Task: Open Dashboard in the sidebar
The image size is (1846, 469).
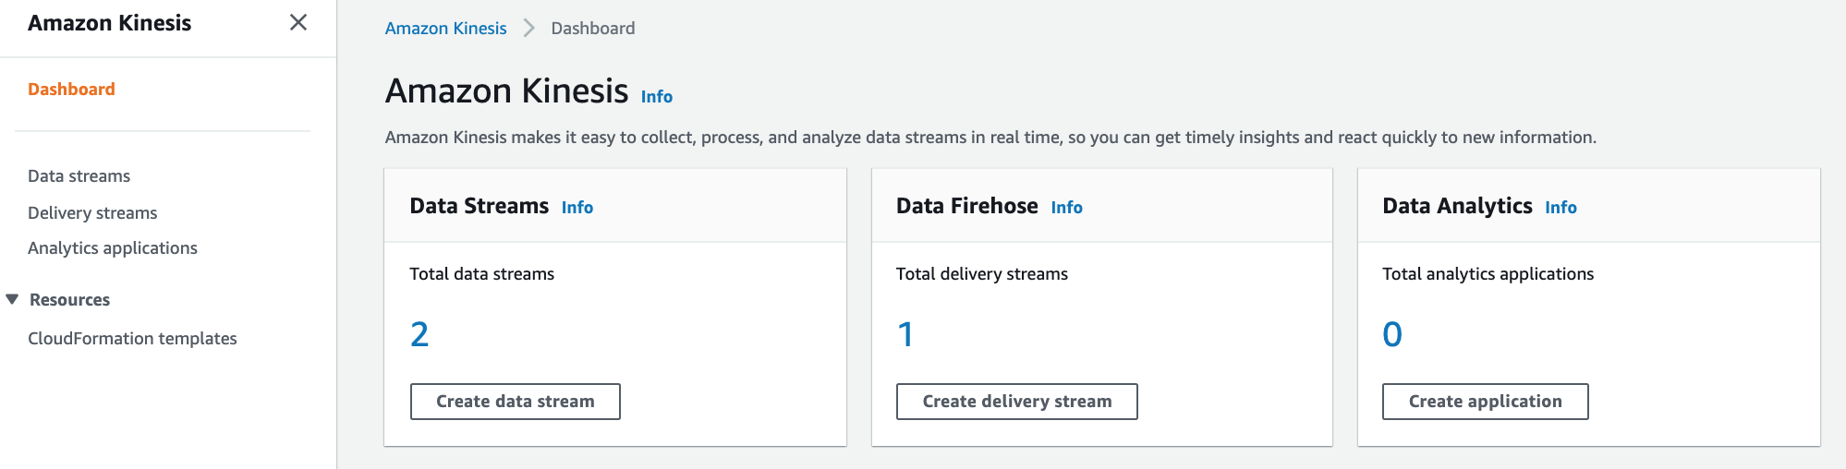Action: pyautogui.click(x=71, y=90)
